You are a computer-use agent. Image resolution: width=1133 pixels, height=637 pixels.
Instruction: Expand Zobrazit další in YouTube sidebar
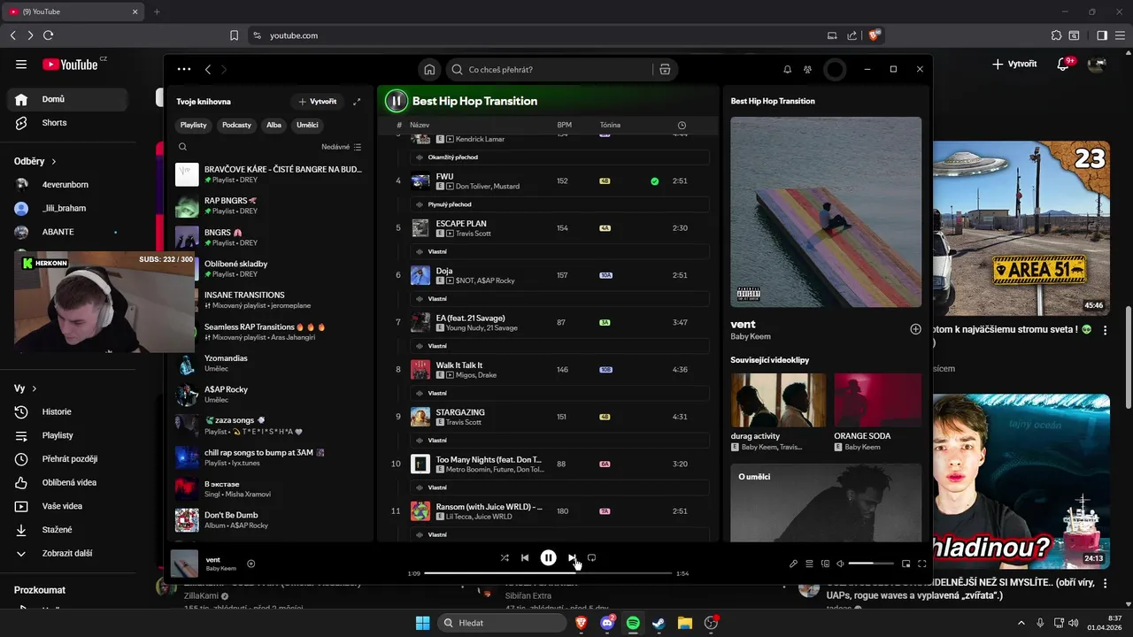click(x=67, y=553)
